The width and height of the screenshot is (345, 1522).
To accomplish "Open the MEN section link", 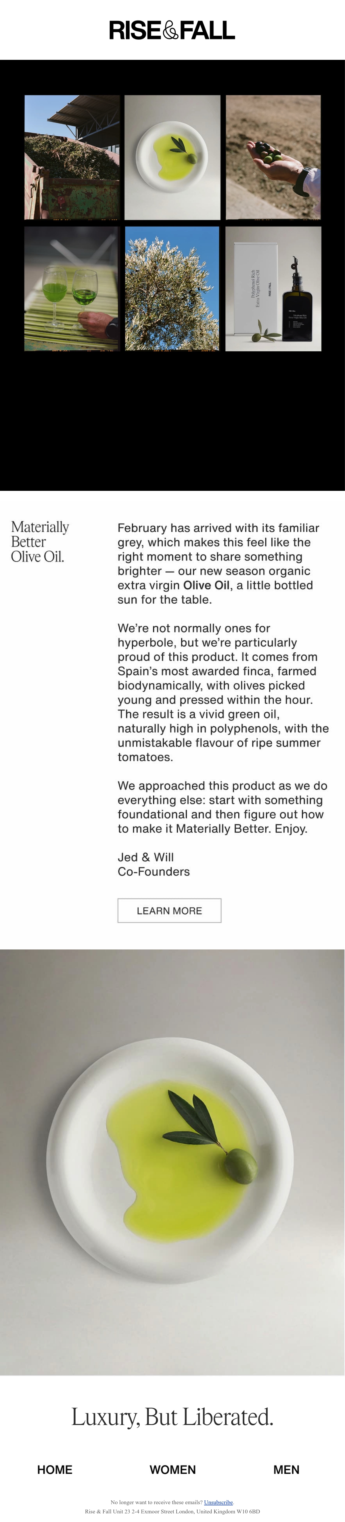I will point(287,1469).
